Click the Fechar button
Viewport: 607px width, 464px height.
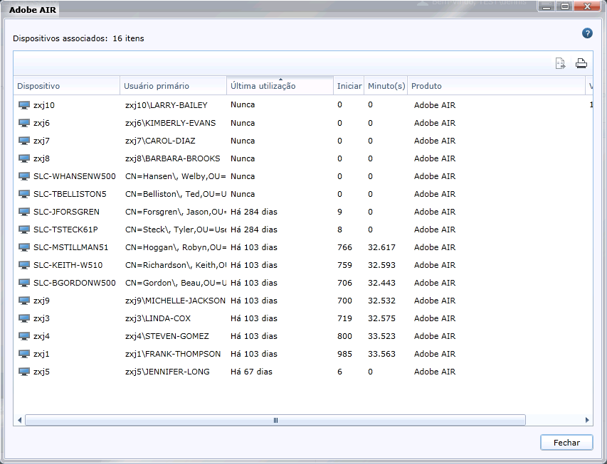tap(566, 443)
